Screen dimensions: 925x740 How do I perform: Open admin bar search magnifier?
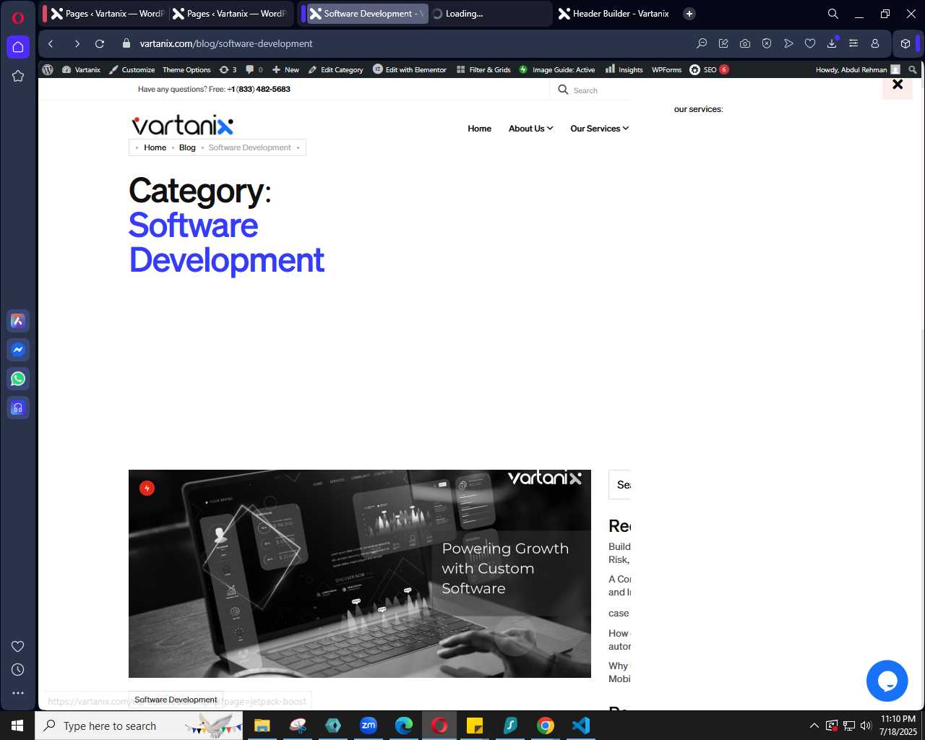click(913, 69)
